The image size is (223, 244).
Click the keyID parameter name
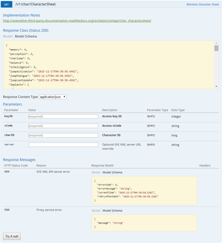(x=8, y=116)
